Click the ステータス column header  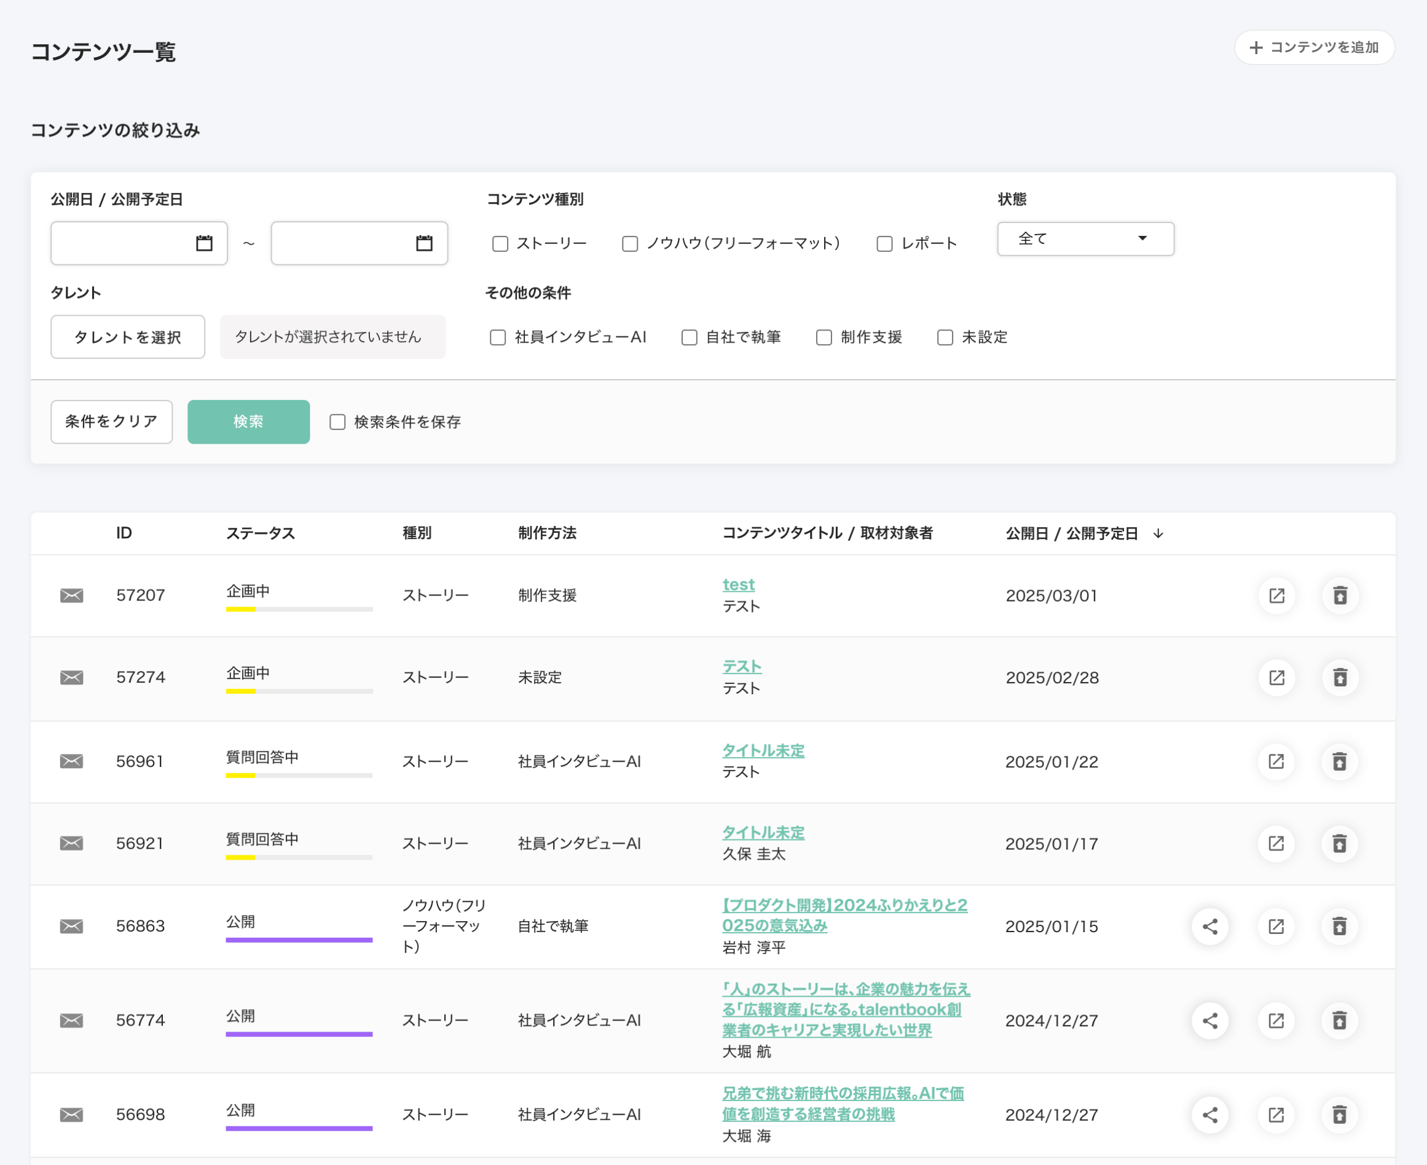[x=261, y=533]
